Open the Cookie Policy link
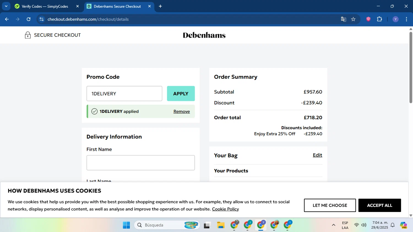The height and width of the screenshot is (232, 413). point(225,209)
